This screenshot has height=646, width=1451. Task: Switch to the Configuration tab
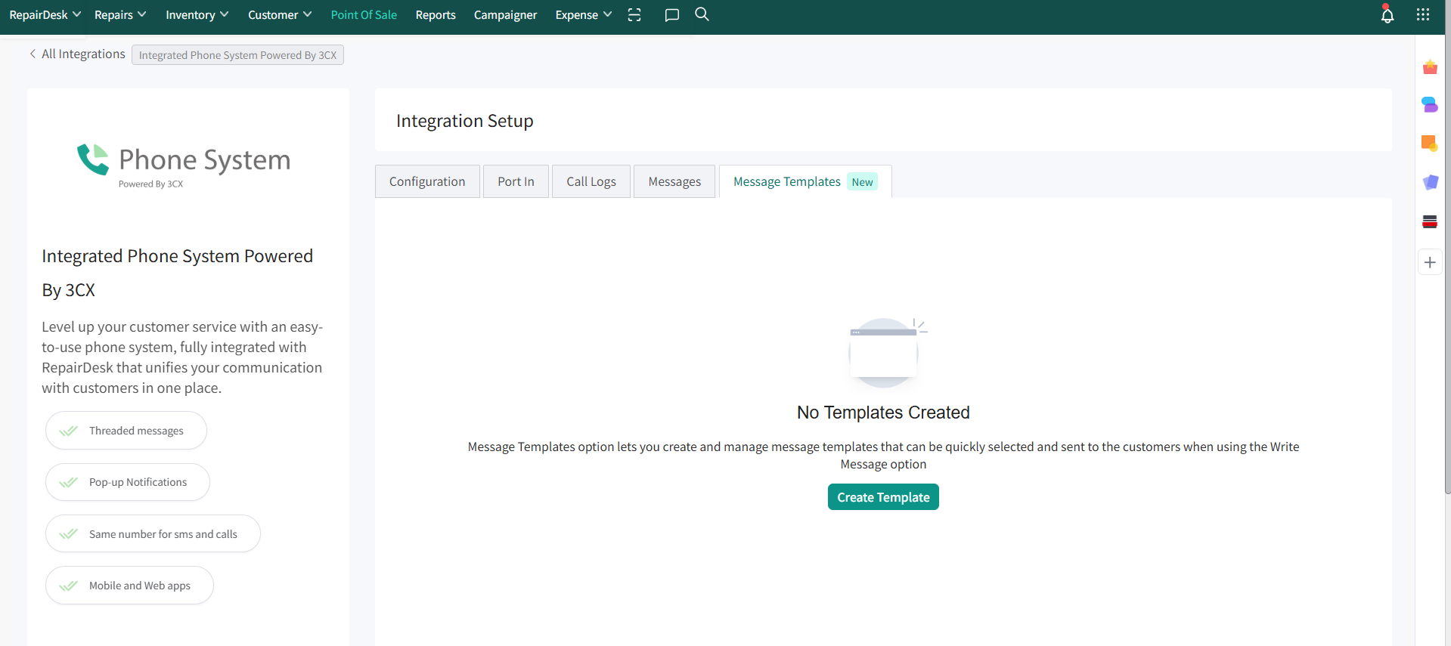[x=427, y=181]
